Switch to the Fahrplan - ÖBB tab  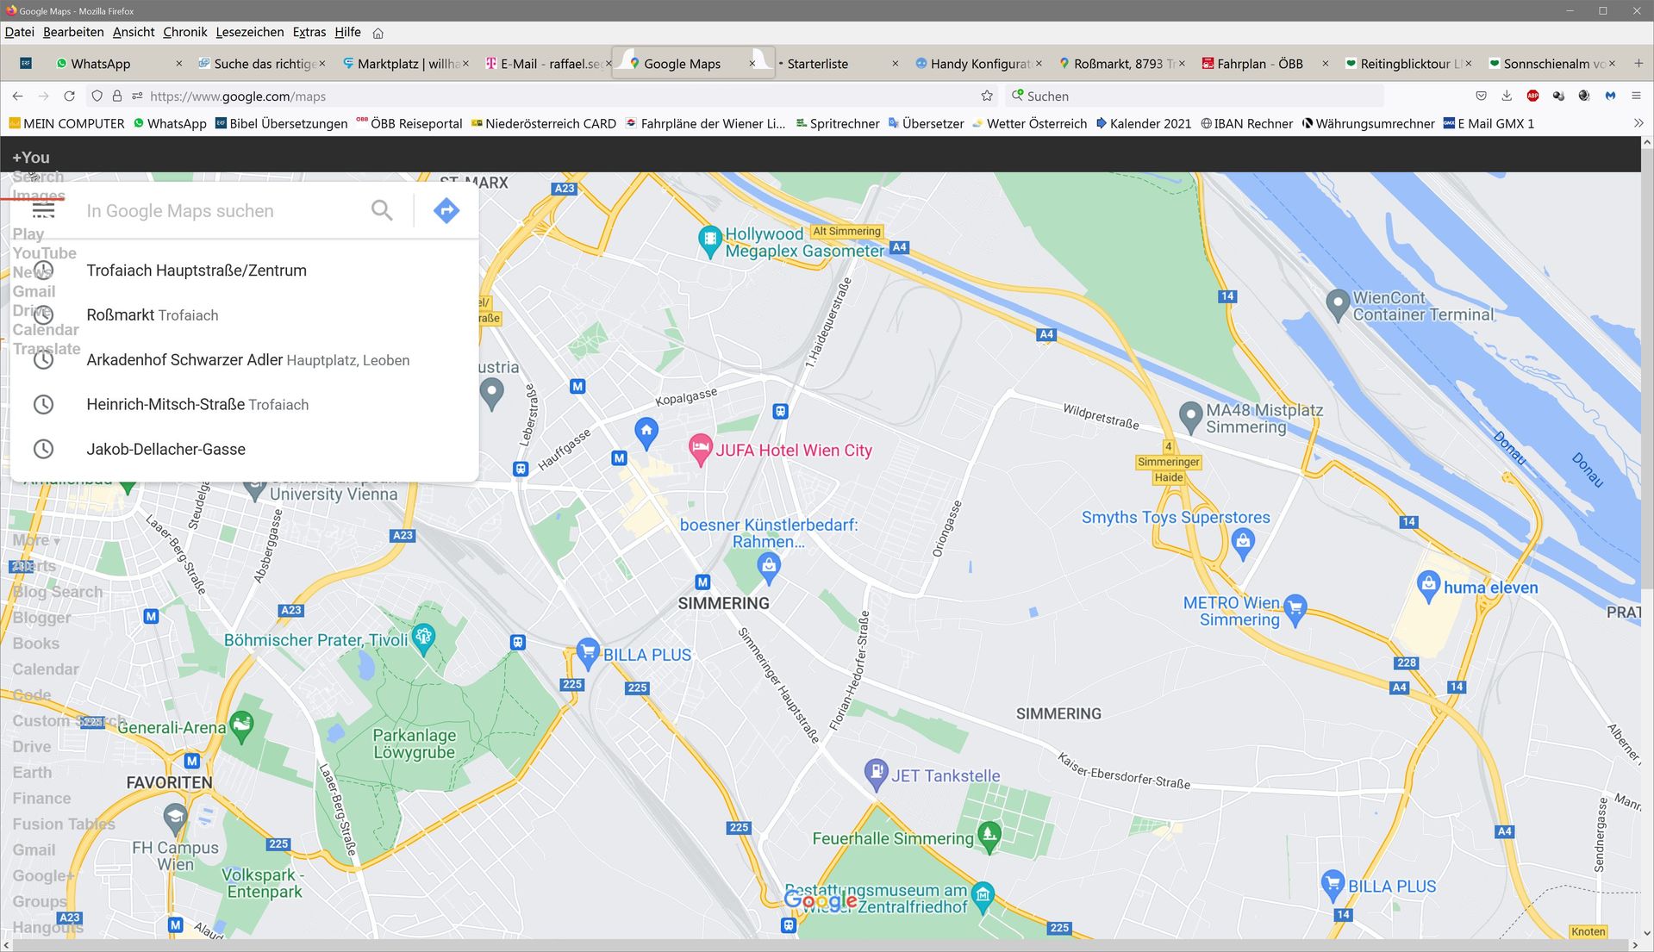(x=1259, y=64)
